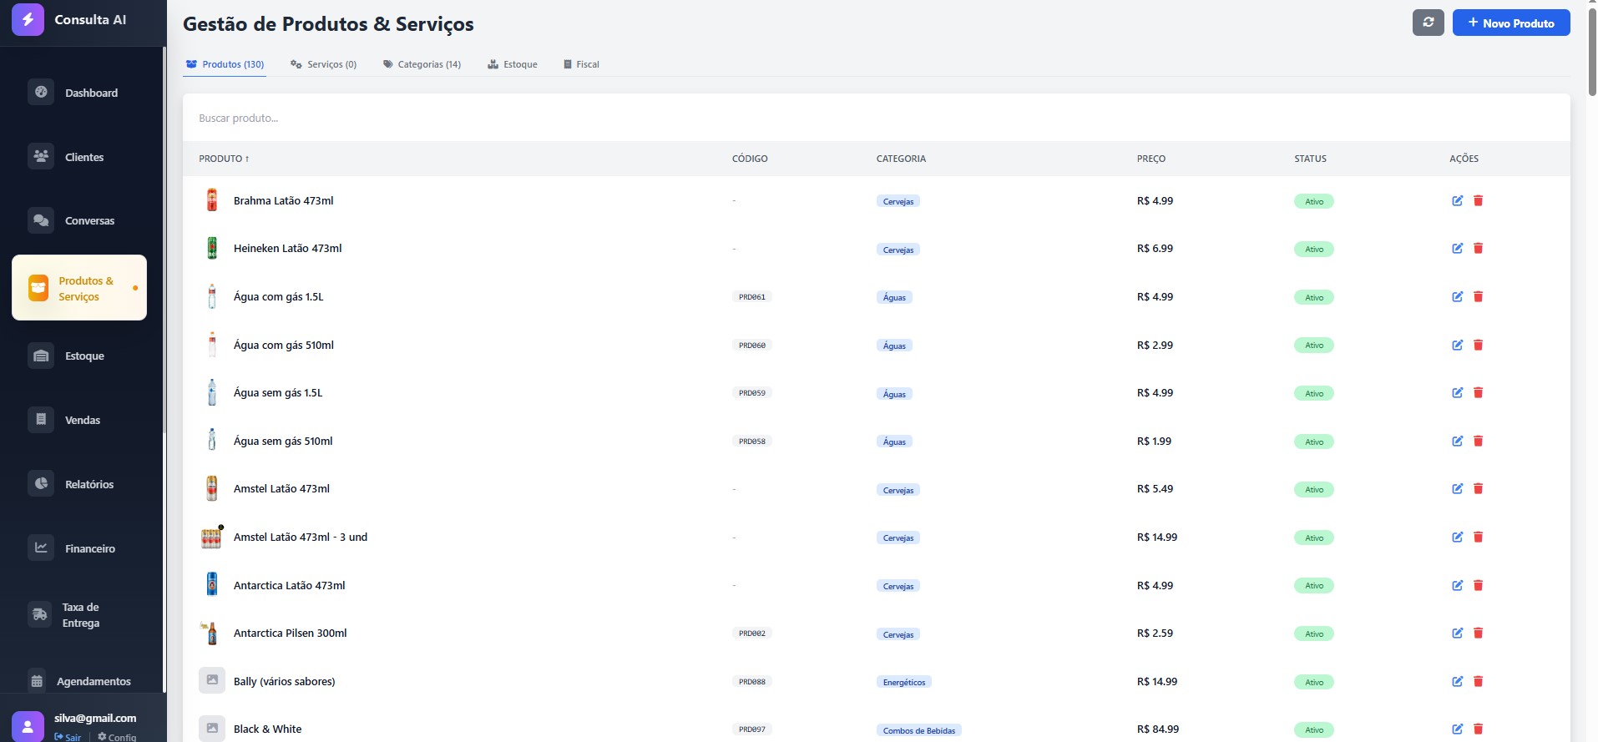Delete Heineken Latão 473ml with trash icon
This screenshot has width=1598, height=742.
[1478, 249]
